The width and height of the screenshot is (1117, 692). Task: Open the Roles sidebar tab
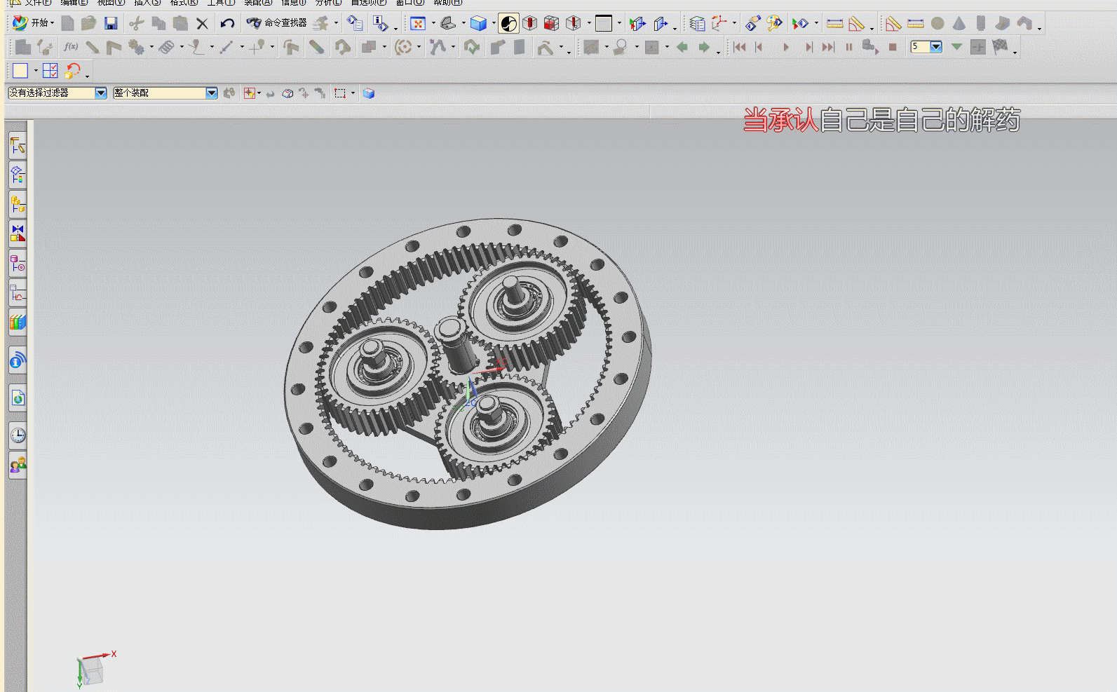point(18,465)
